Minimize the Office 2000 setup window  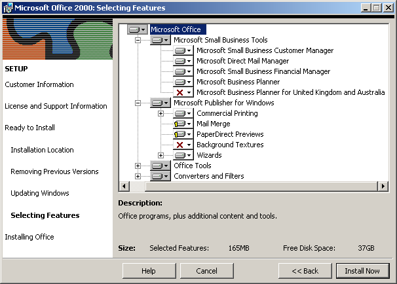366,8
